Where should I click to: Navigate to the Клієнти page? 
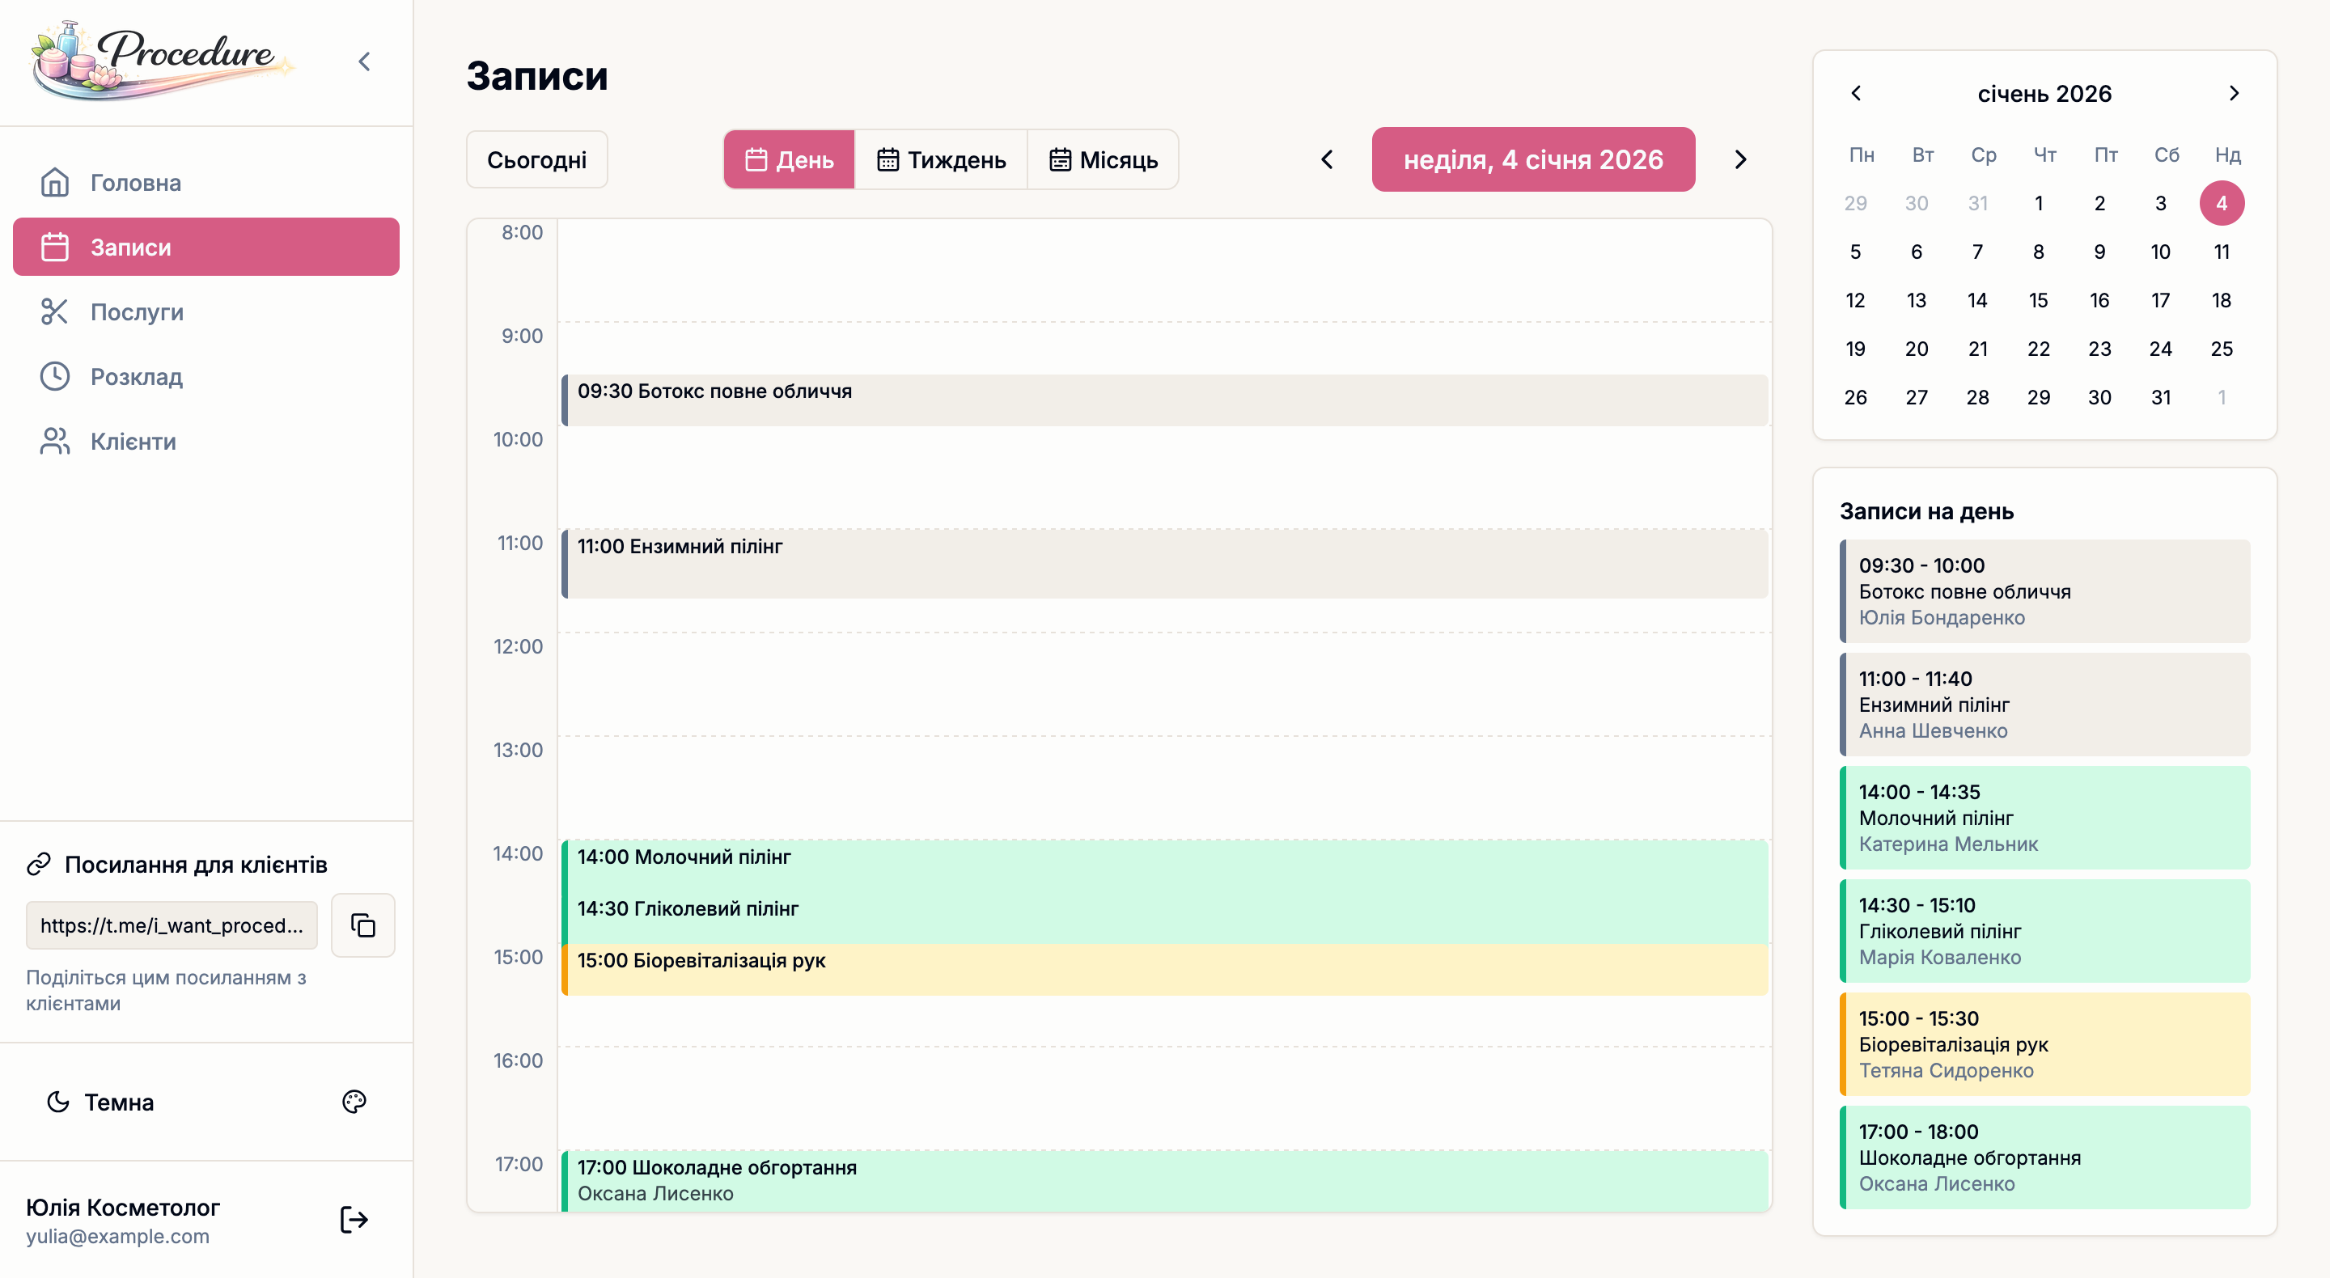(x=133, y=442)
